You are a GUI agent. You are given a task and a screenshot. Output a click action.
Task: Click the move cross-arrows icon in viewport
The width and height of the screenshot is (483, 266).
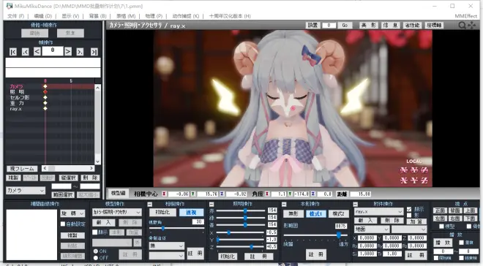pos(472,26)
